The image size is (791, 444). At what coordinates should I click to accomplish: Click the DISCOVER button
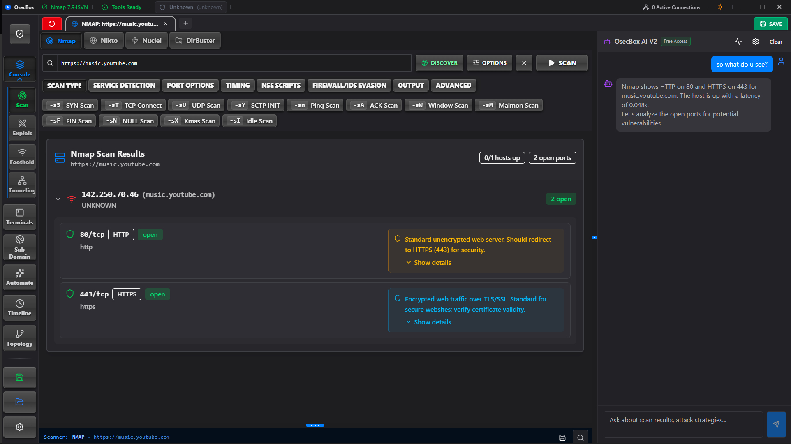pyautogui.click(x=439, y=63)
